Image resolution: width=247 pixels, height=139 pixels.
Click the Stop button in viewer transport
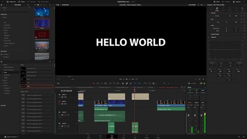[127, 79]
